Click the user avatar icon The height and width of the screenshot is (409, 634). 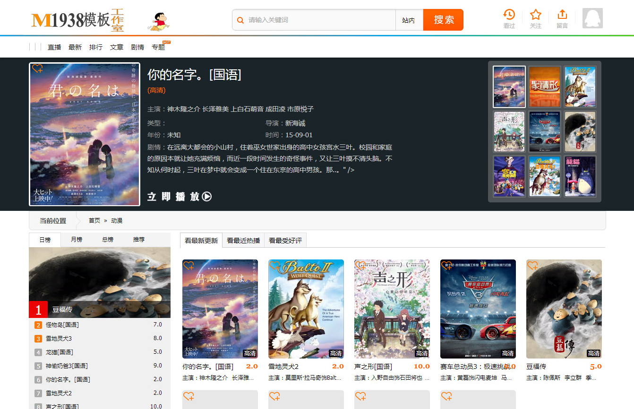tap(592, 18)
